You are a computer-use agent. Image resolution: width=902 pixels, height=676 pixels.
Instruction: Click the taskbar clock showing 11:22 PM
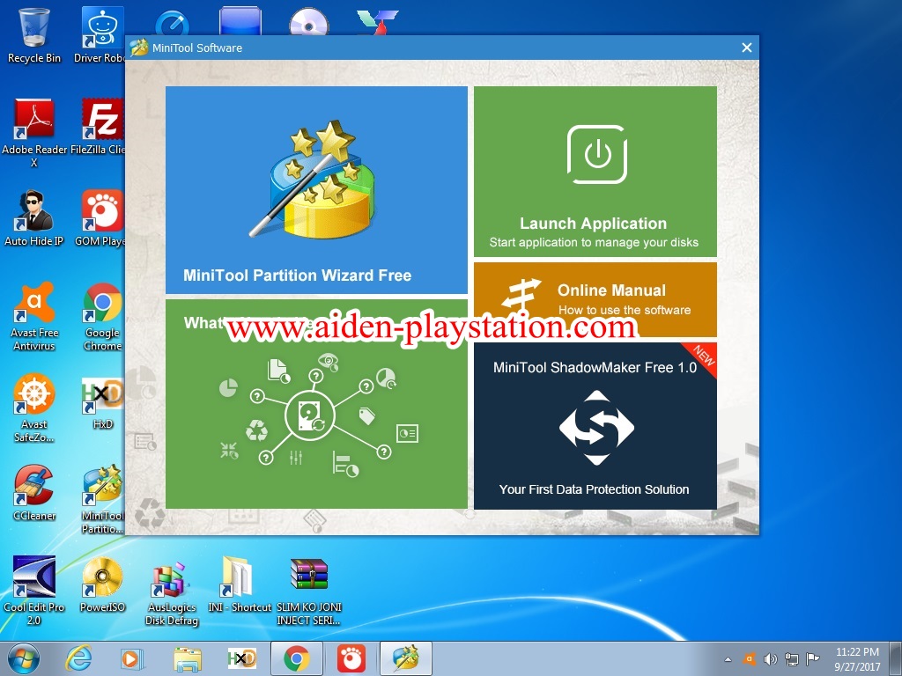(x=857, y=659)
